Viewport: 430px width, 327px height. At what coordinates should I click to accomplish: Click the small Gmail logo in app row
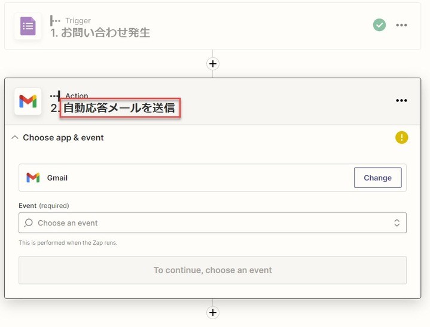click(33, 178)
